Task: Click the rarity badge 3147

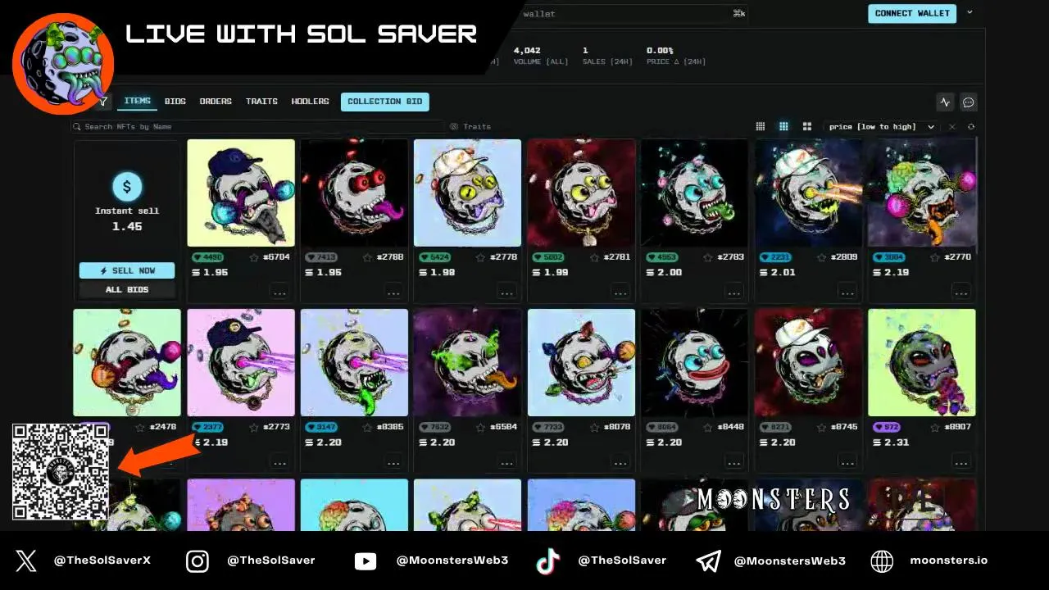Action: tap(320, 428)
